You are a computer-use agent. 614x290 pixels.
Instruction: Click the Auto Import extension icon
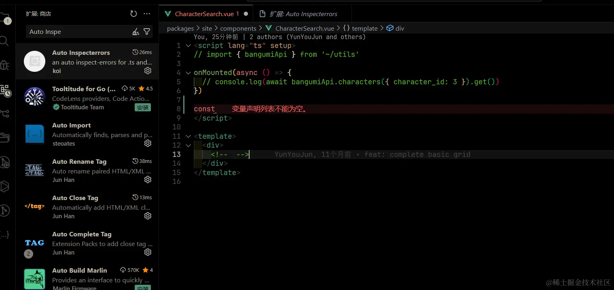pyautogui.click(x=34, y=134)
